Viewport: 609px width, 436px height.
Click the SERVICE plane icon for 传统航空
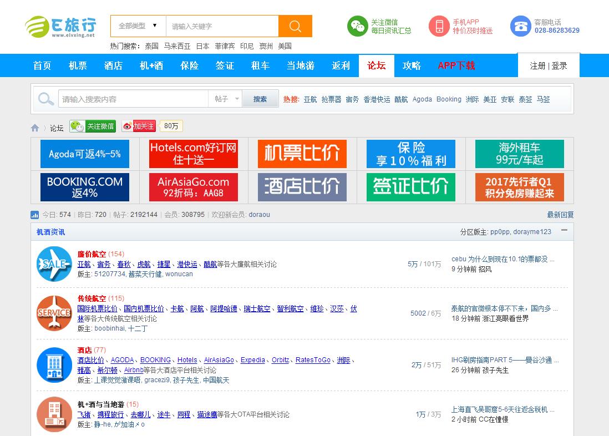(x=54, y=313)
